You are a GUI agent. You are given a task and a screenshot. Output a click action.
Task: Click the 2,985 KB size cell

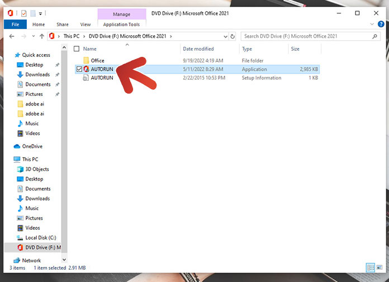(x=309, y=69)
